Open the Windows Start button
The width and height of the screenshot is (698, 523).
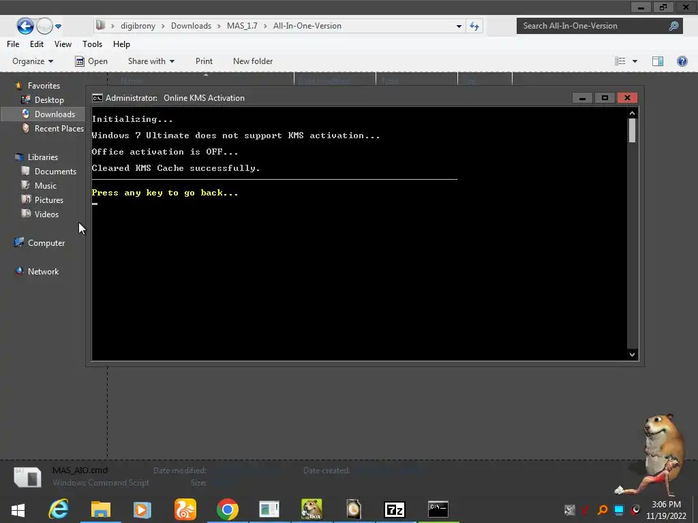click(x=18, y=509)
